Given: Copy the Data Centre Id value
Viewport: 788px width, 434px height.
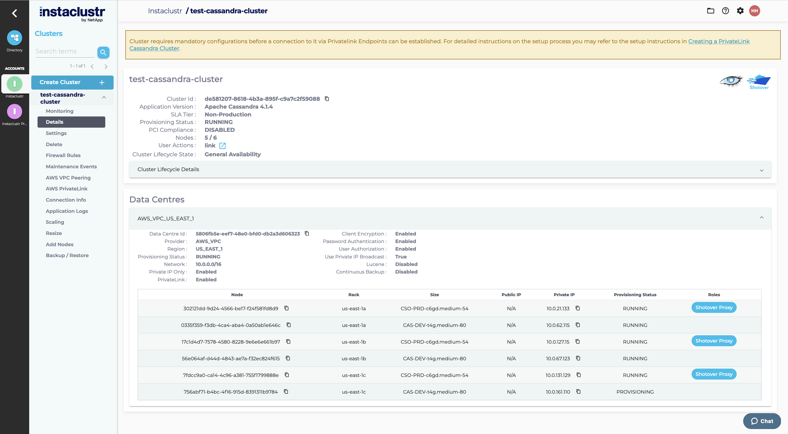Looking at the screenshot, I should click(307, 234).
